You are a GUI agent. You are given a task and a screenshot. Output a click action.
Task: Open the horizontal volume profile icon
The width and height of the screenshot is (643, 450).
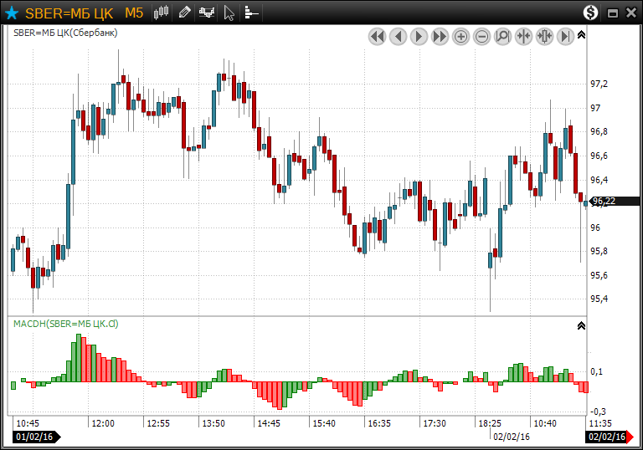click(251, 13)
